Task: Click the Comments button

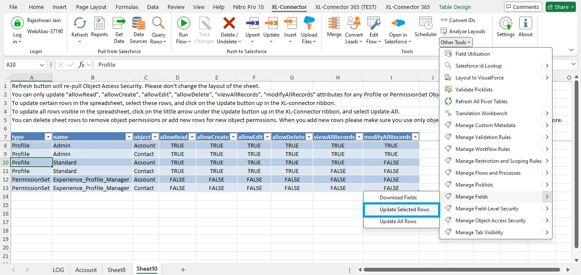Action: click(522, 7)
